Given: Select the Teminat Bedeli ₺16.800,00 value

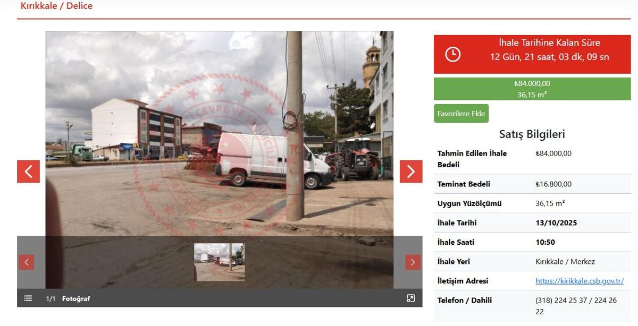Looking at the screenshot, I should tap(553, 184).
